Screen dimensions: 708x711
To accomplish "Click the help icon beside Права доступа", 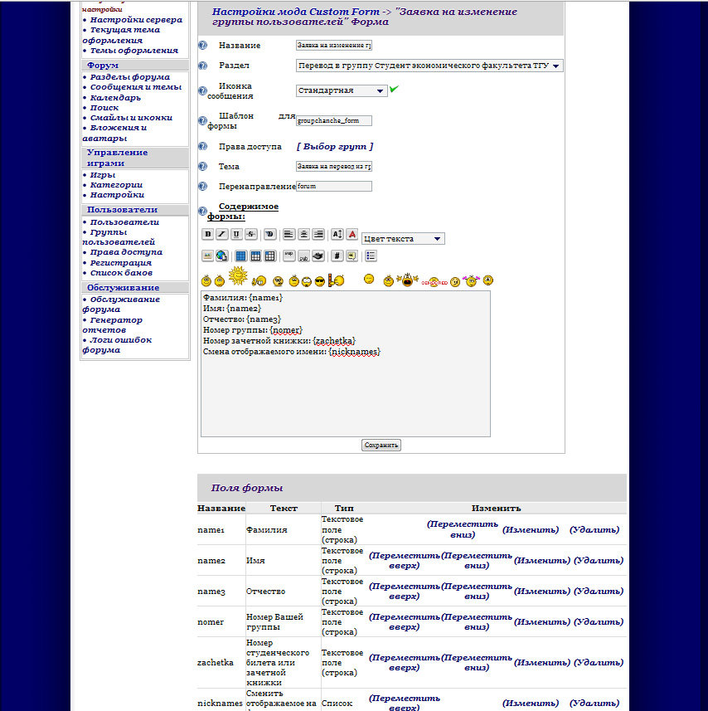I will (203, 147).
